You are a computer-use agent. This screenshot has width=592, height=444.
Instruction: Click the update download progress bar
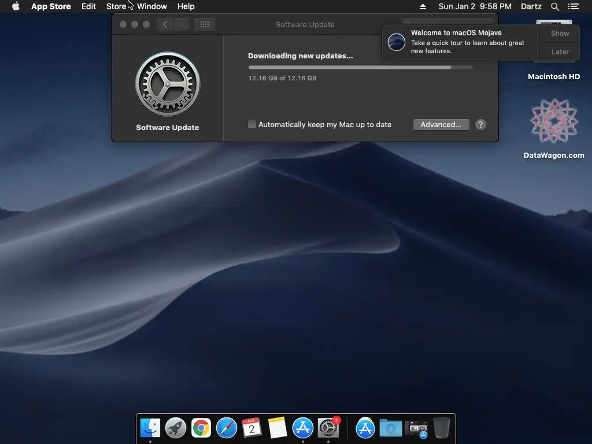[x=360, y=67]
